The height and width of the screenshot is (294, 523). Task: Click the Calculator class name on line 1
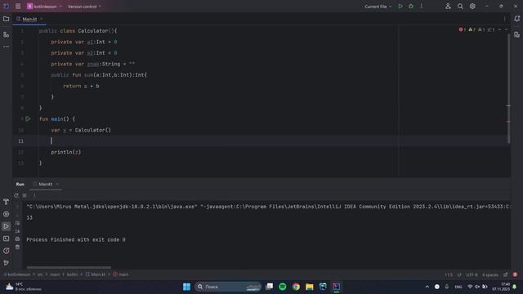pyautogui.click(x=92, y=31)
